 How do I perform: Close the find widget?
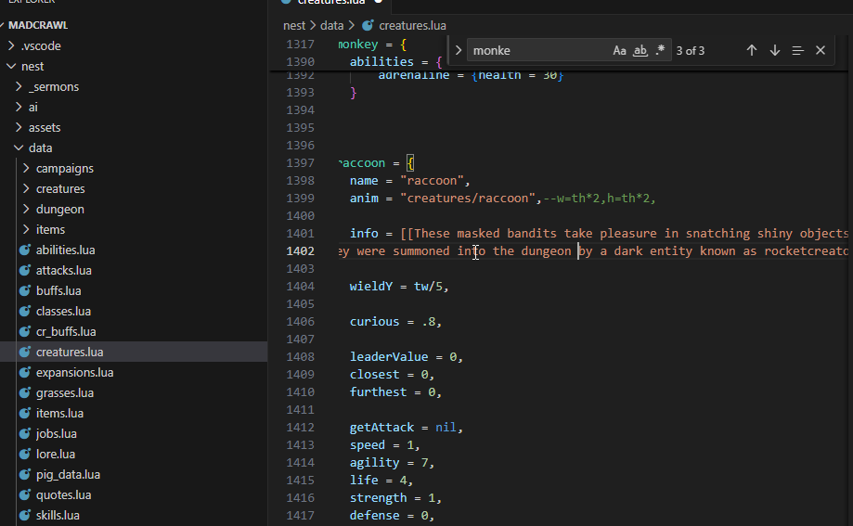point(821,50)
